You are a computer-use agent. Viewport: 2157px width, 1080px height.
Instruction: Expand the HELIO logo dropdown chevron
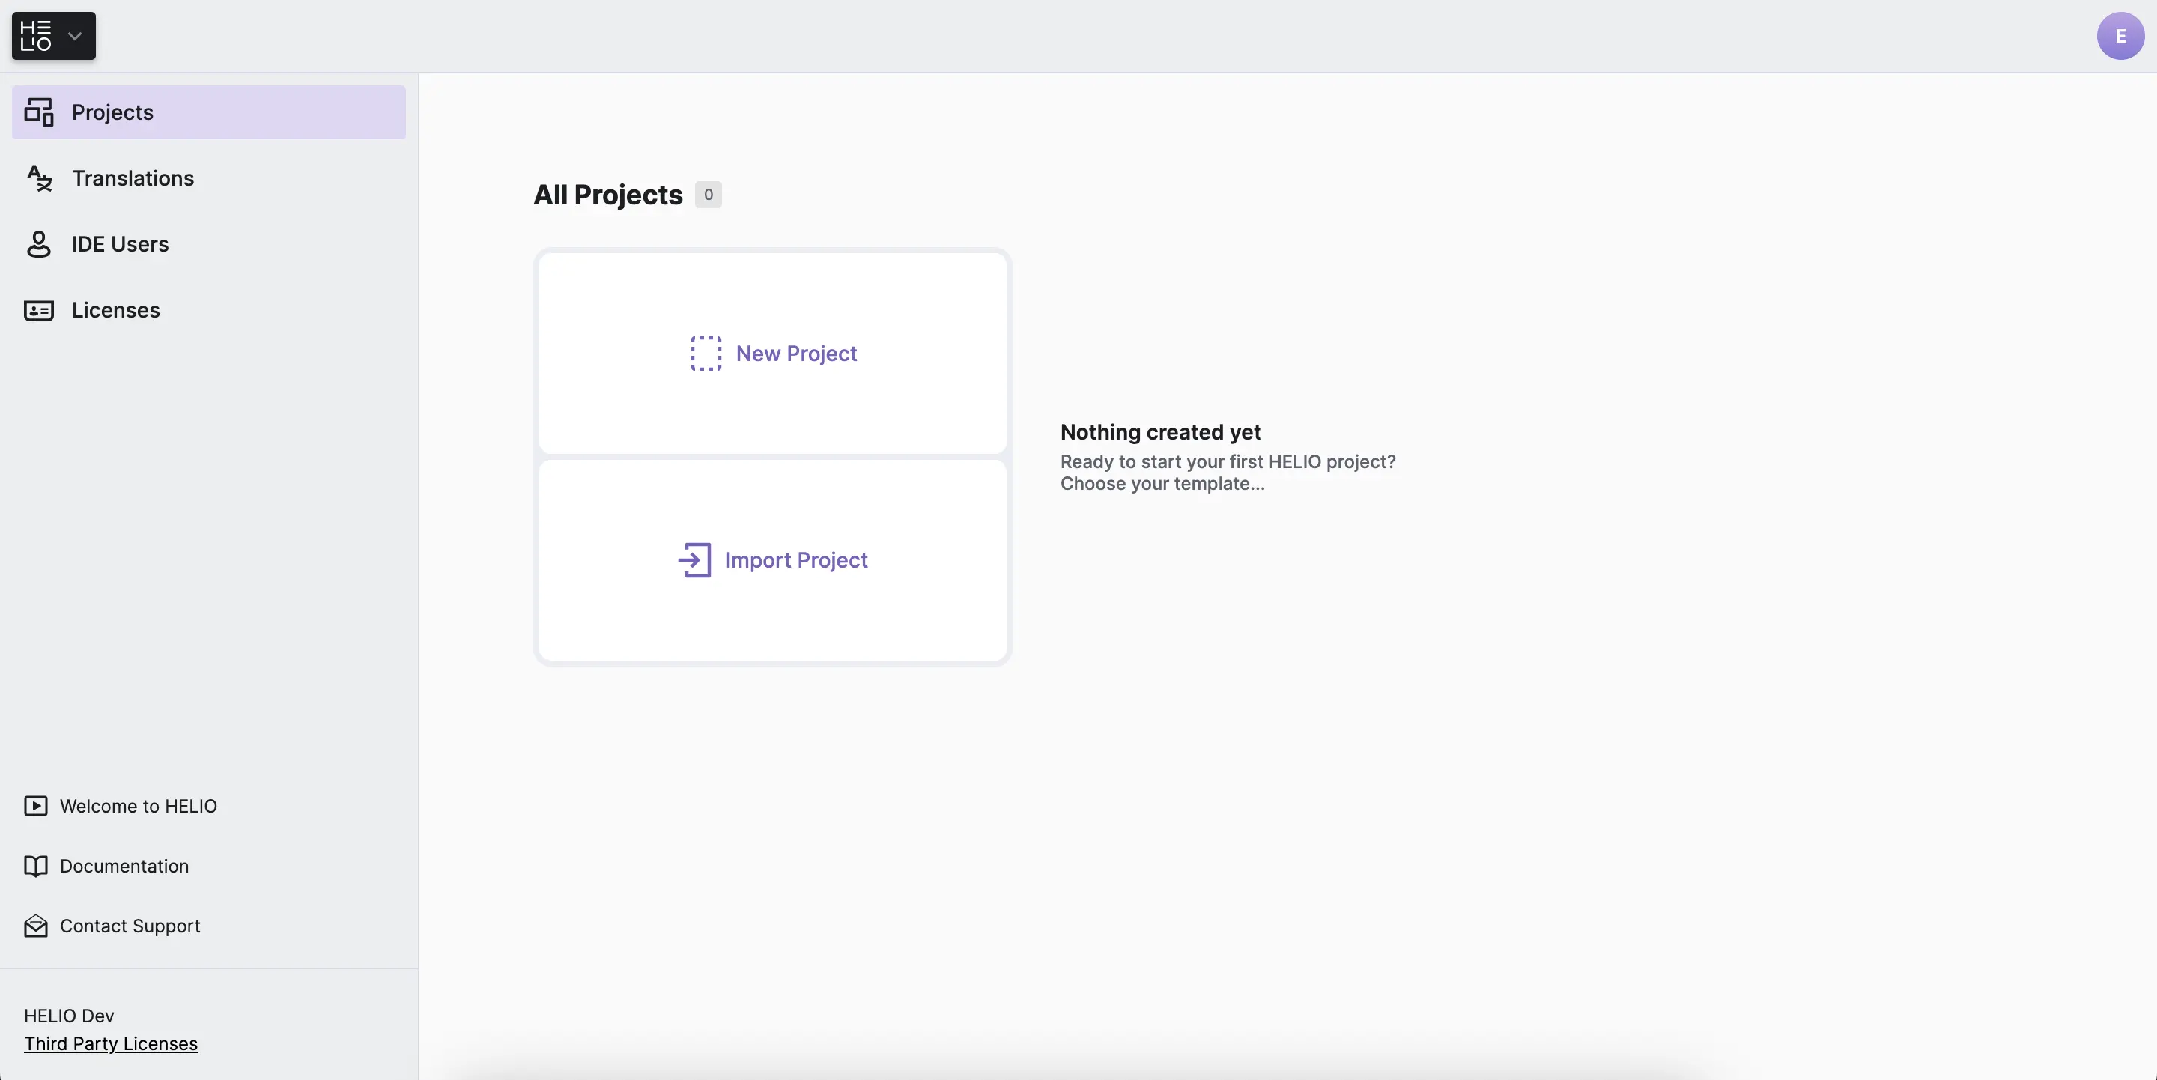point(75,36)
